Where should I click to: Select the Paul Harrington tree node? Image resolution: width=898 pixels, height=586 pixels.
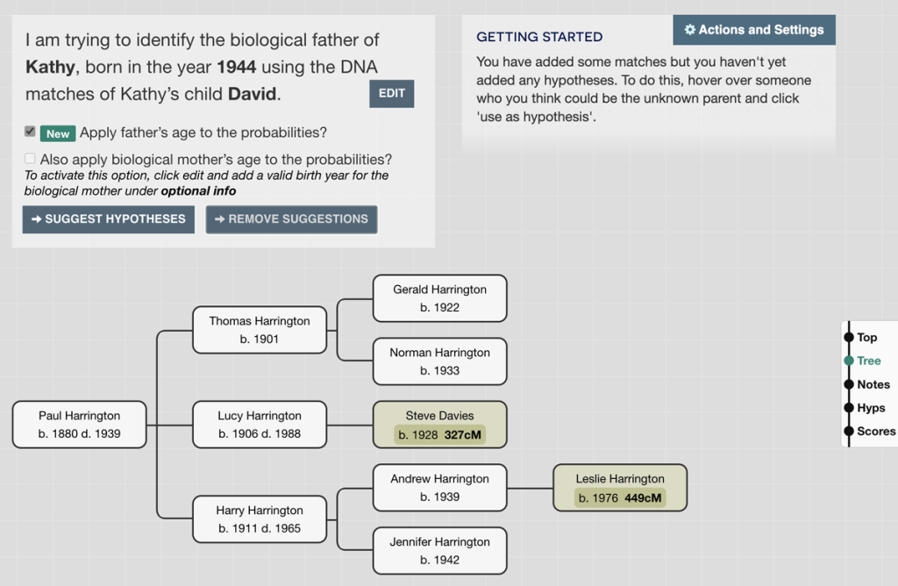(x=79, y=425)
